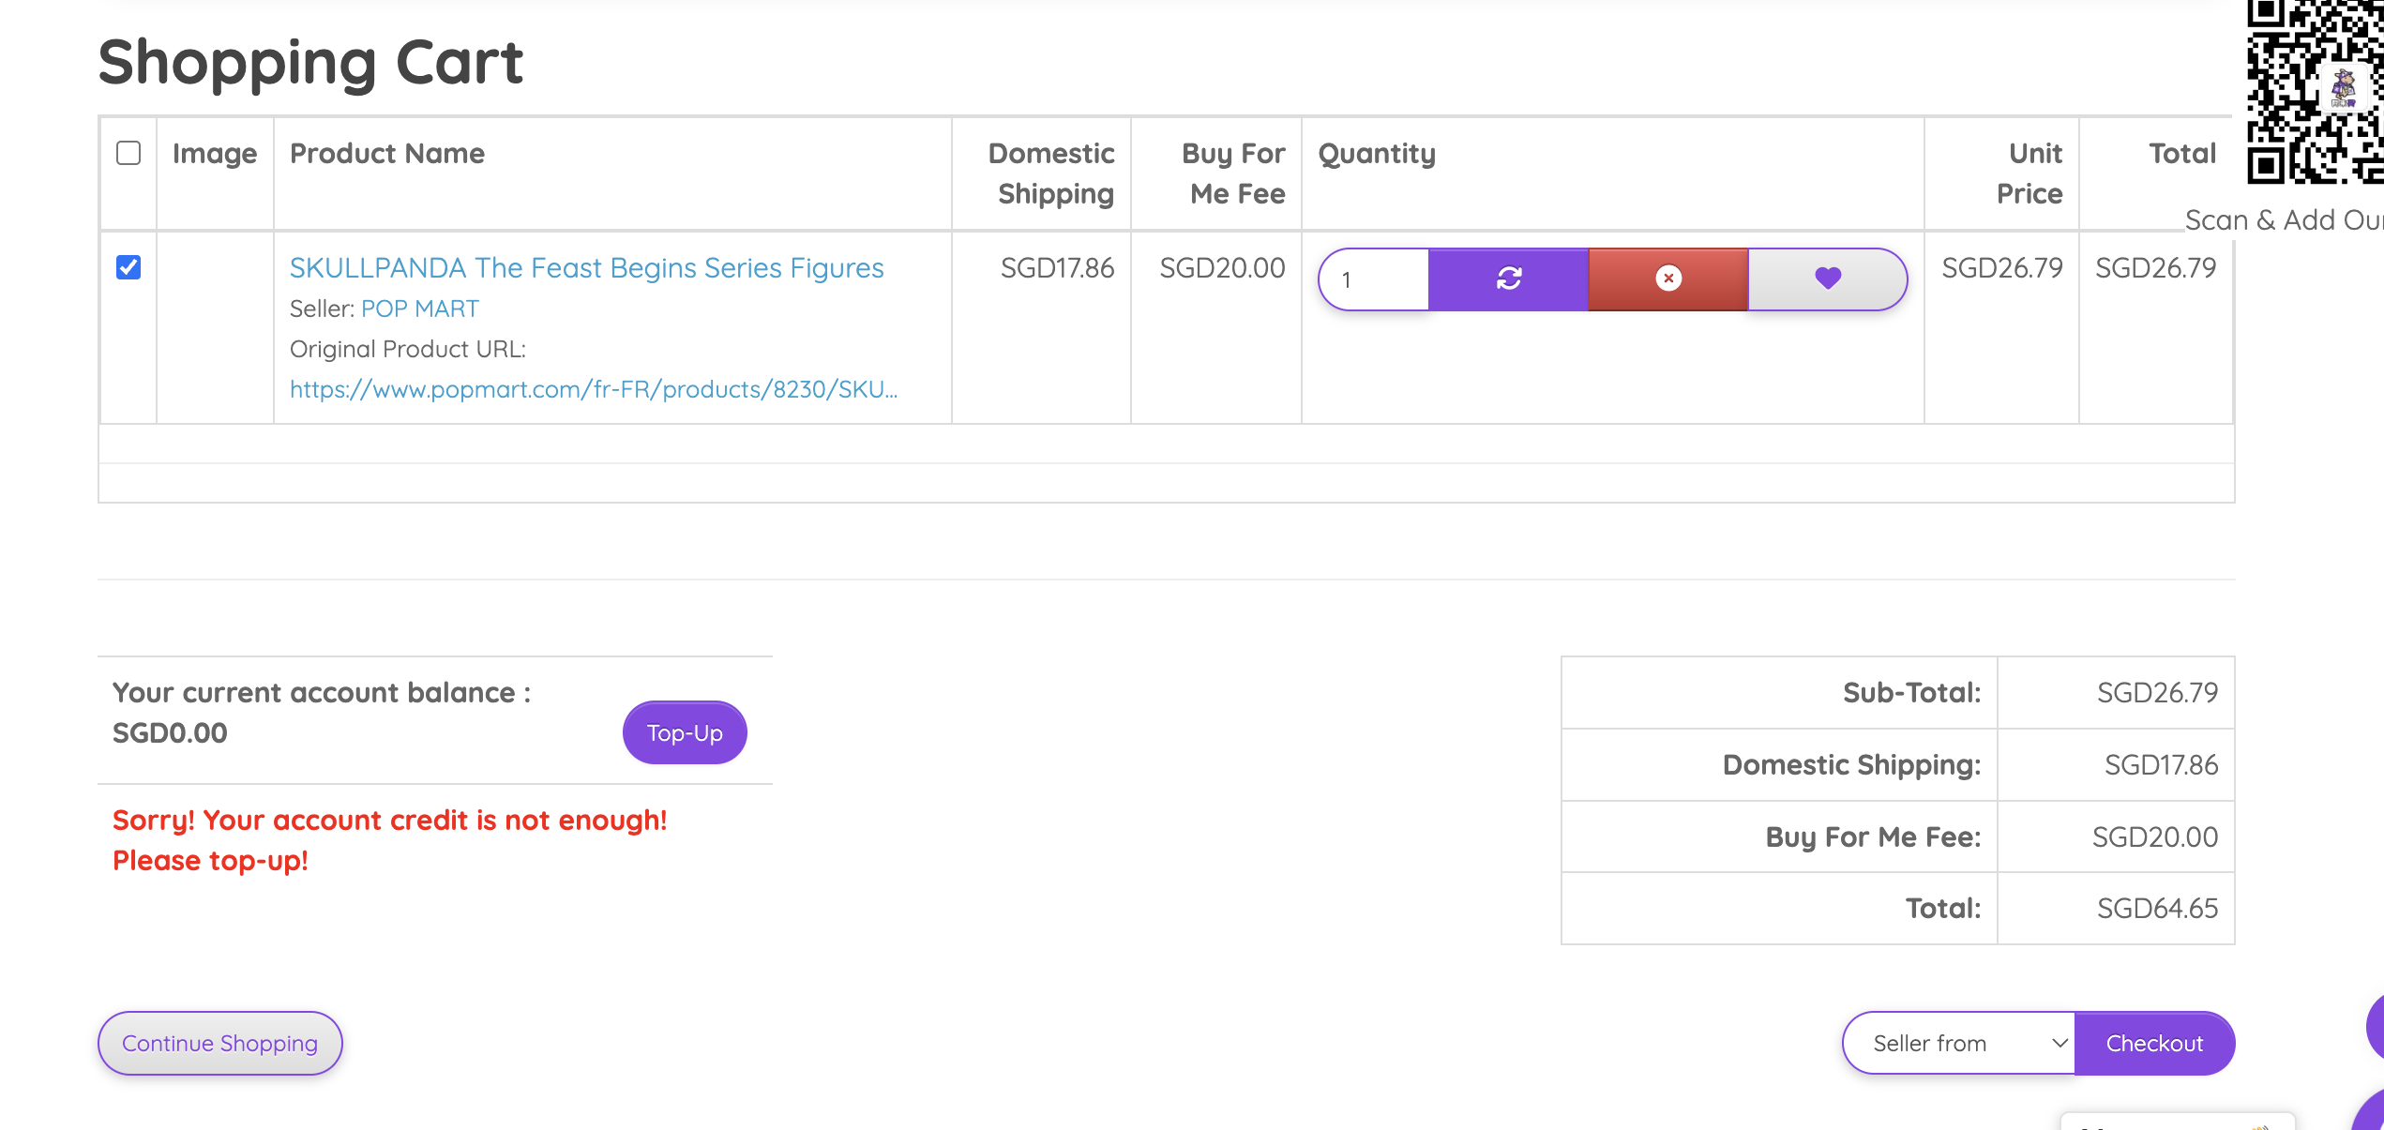This screenshot has height=1130, width=2384.
Task: Open SKULLPANDA The Feast Begins product link
Action: click(x=586, y=268)
